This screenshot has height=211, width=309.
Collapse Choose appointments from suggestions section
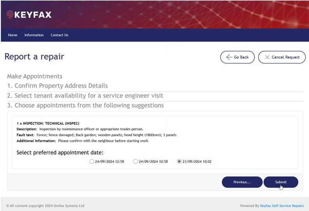click(85, 106)
